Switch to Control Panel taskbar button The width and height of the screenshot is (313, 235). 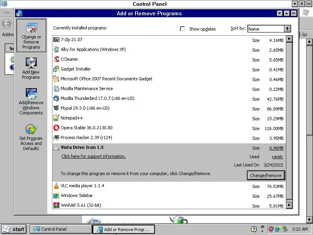point(61,229)
